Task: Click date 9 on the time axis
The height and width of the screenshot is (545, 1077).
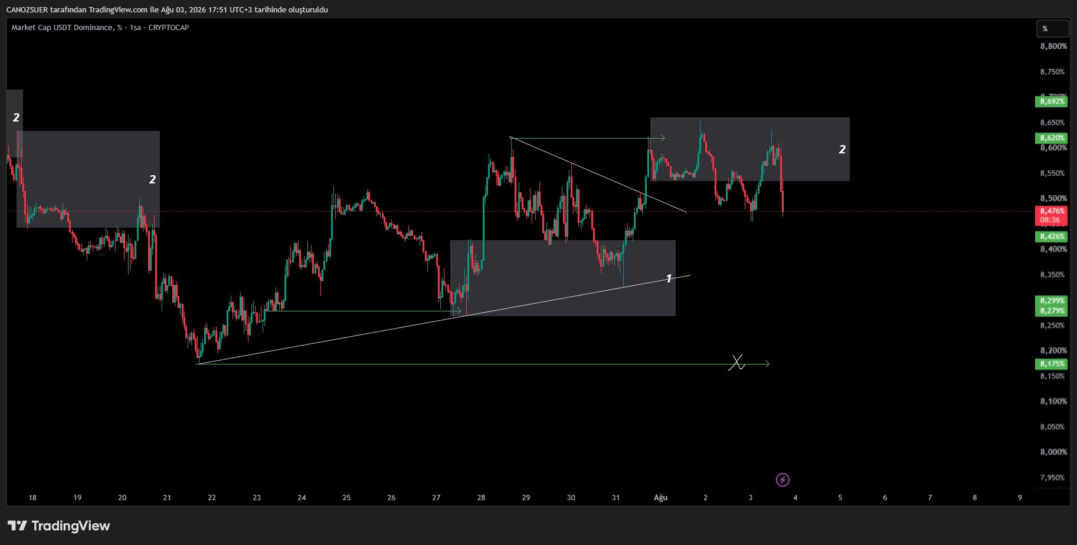Action: [x=1020, y=498]
